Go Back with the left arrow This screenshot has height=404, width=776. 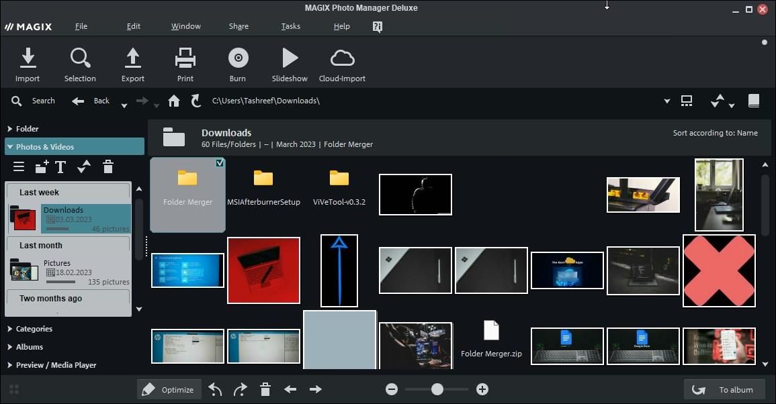click(x=78, y=101)
